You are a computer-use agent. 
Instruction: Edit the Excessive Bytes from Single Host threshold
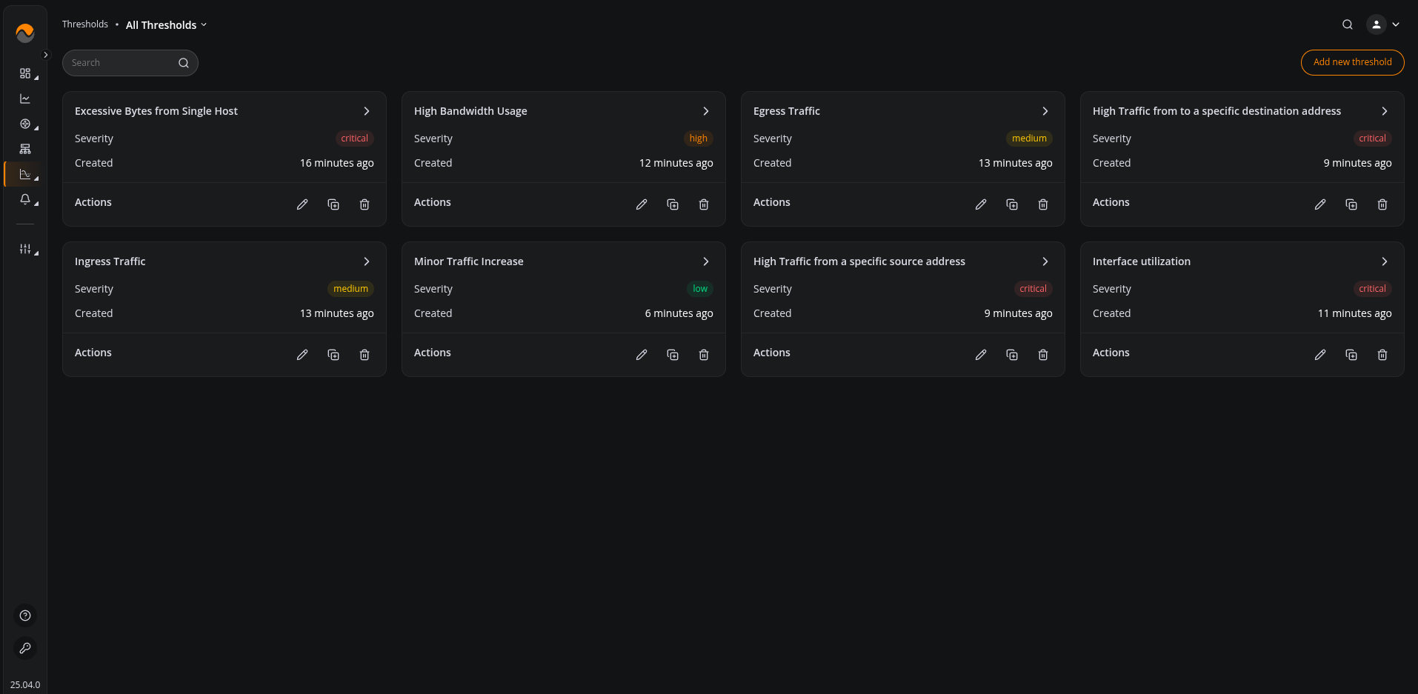(302, 204)
